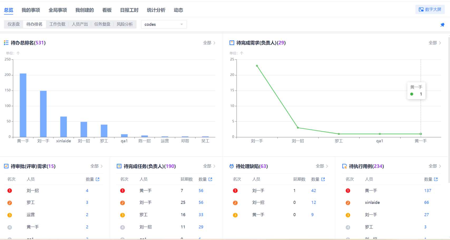The width and height of the screenshot is (450, 240).
Task: Click the 待处理缺陷 bug icon
Action: (232, 166)
